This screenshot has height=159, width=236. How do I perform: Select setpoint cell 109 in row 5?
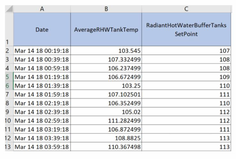click(x=186, y=77)
